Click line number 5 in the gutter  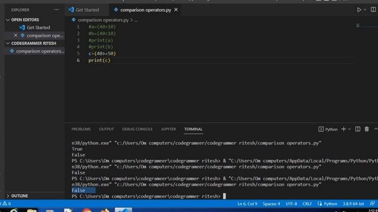pyautogui.click(x=78, y=54)
